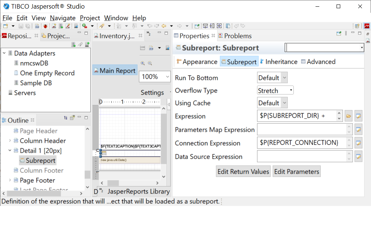Click the pin editor icon in main toolbar

click(x=197, y=26)
